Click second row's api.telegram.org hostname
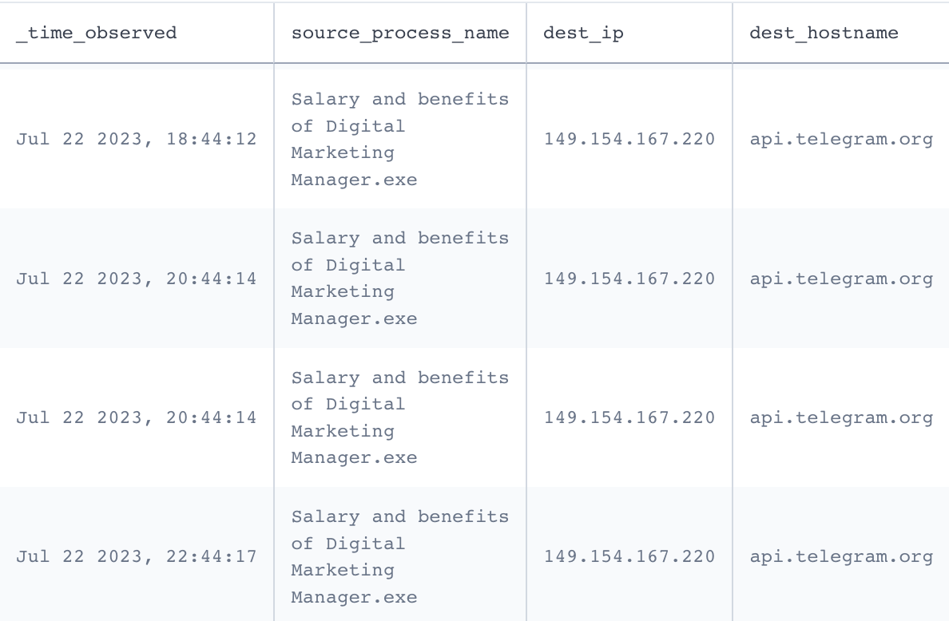 click(841, 279)
